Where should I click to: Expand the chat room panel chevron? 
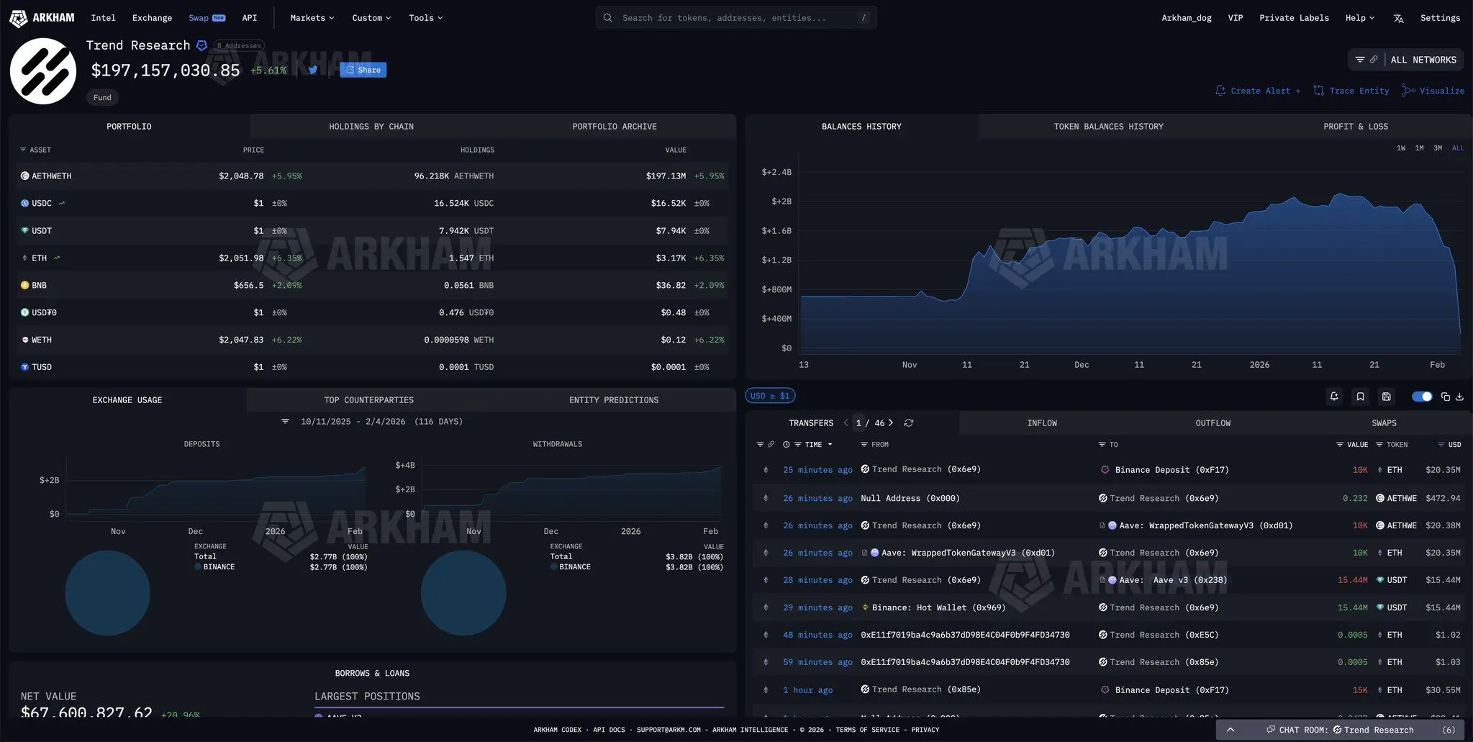pyautogui.click(x=1230, y=730)
